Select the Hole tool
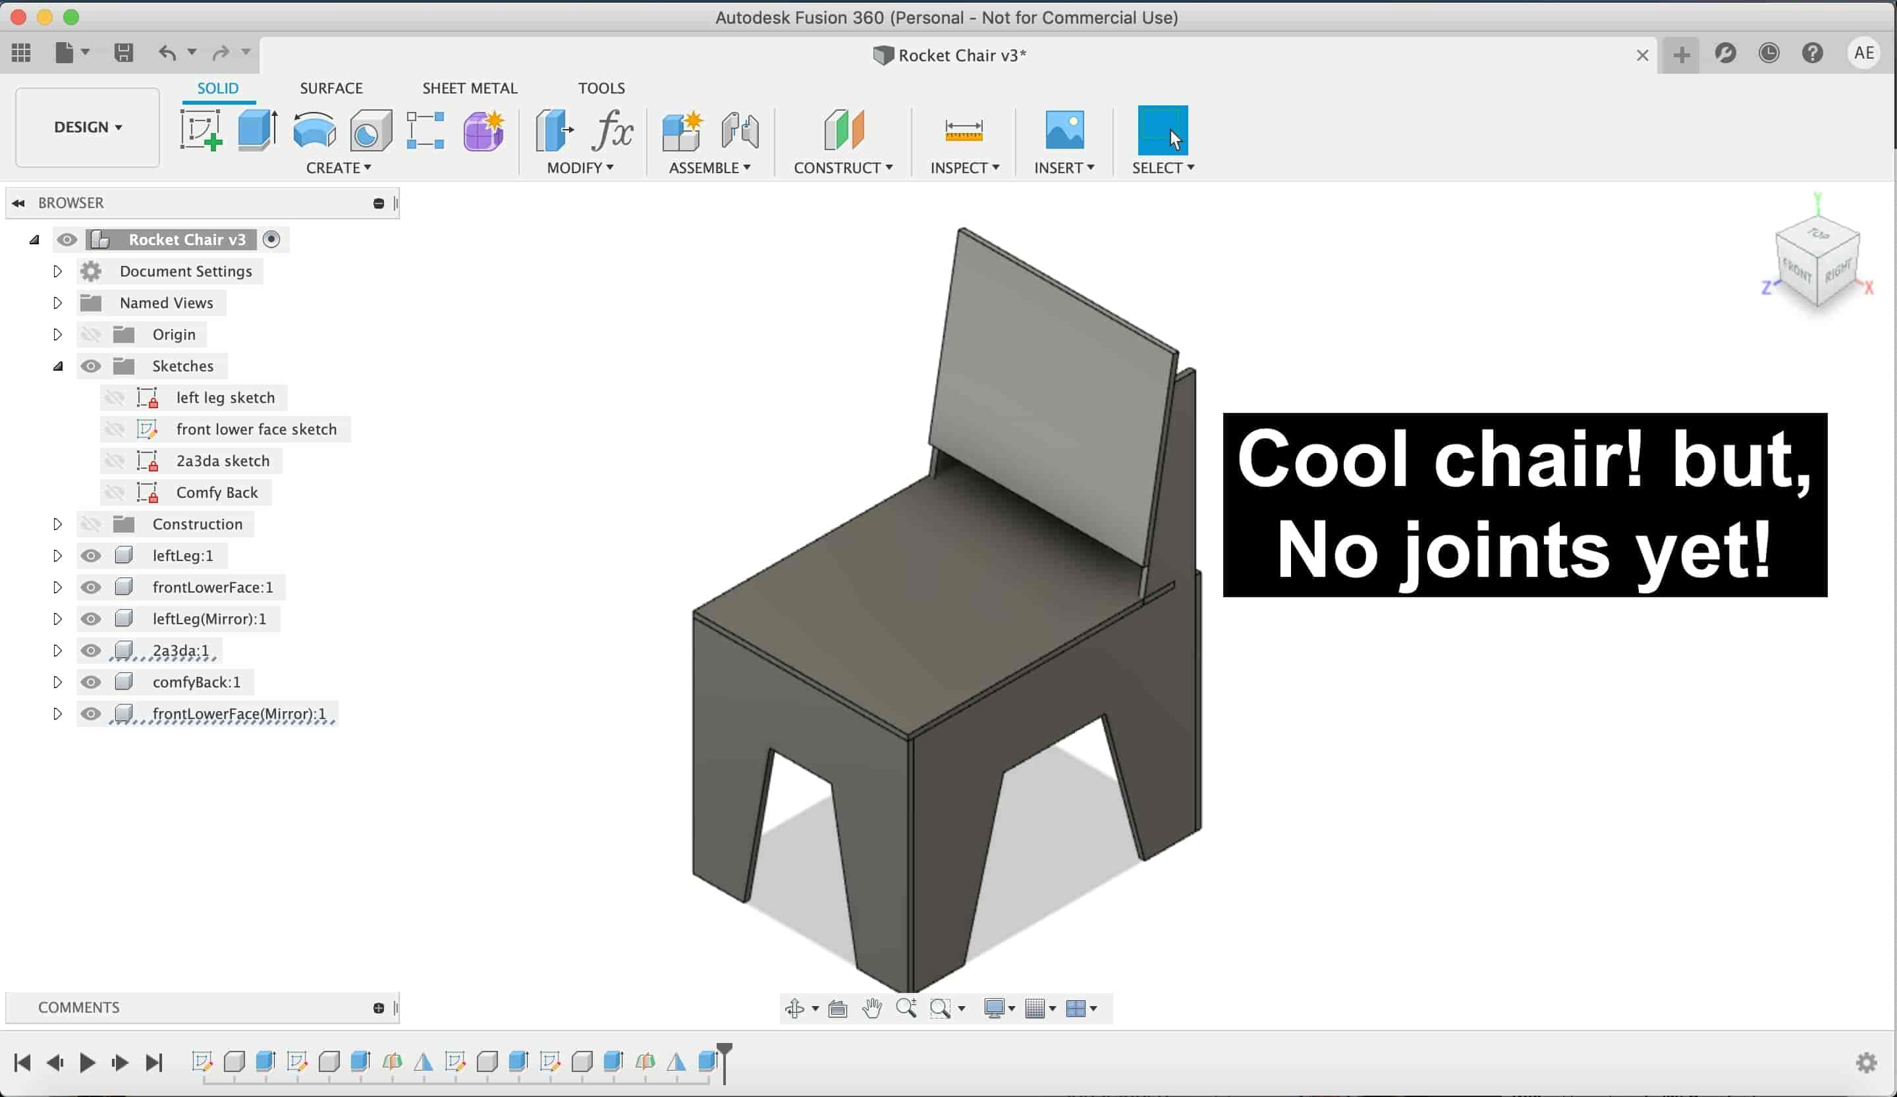 [370, 130]
